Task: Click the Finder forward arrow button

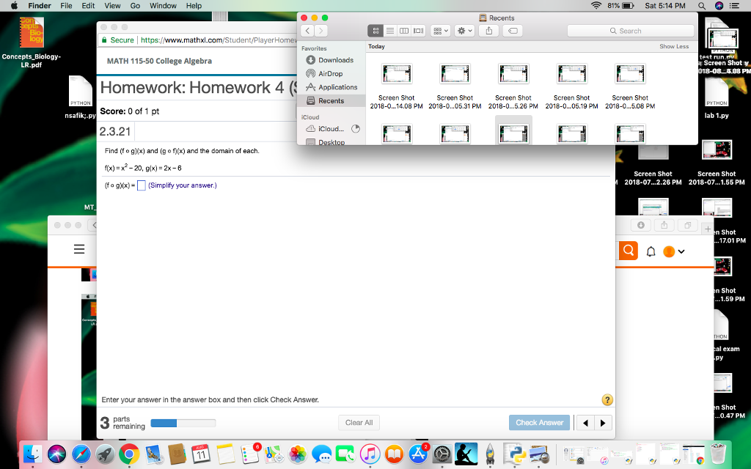Action: click(321, 31)
